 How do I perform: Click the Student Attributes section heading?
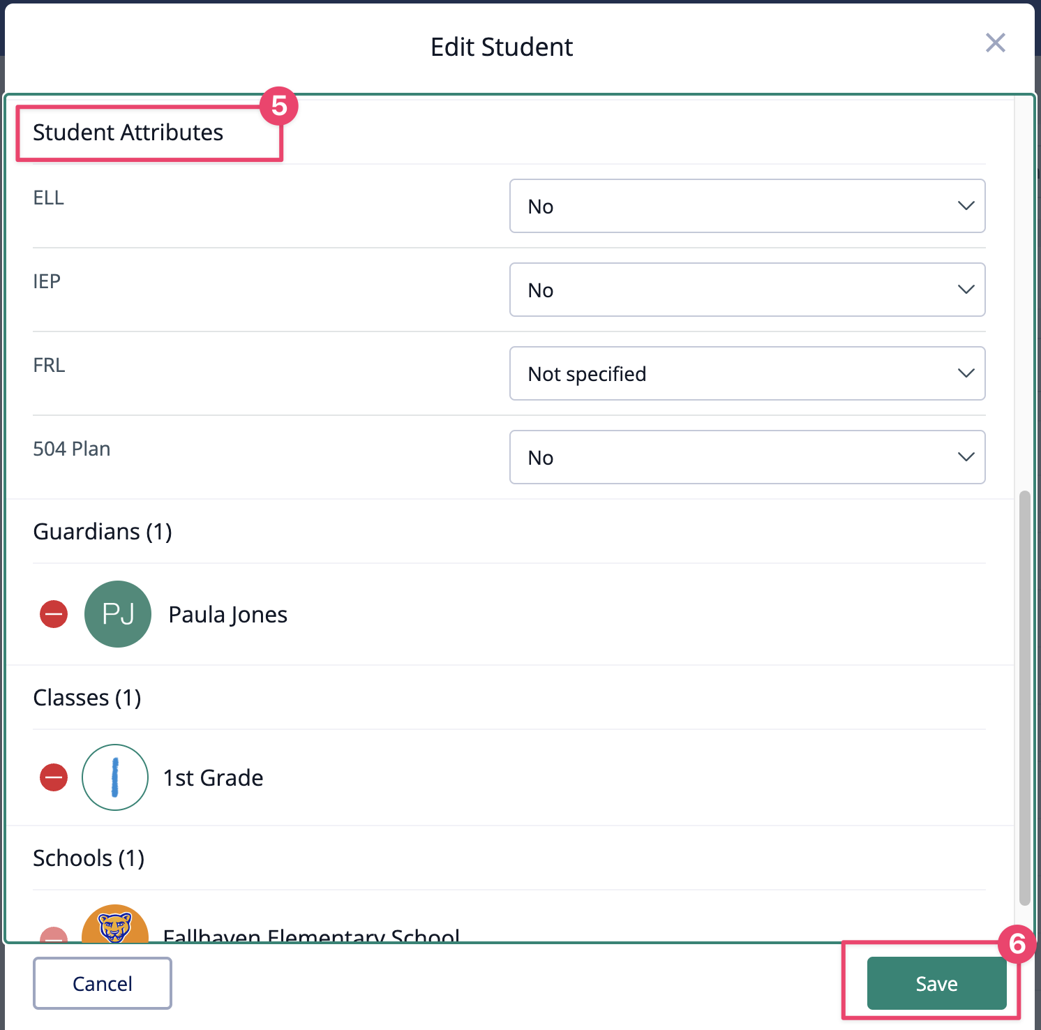(x=128, y=133)
